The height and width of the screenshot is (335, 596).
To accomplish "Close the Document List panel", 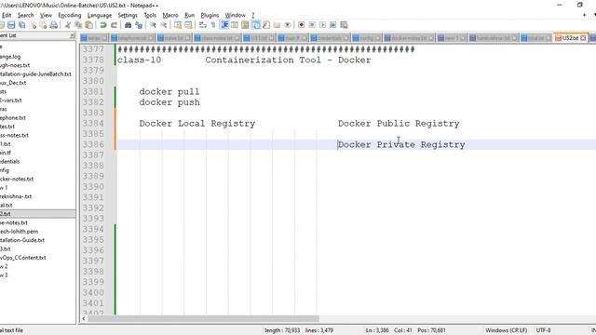I will pos(72,35).
